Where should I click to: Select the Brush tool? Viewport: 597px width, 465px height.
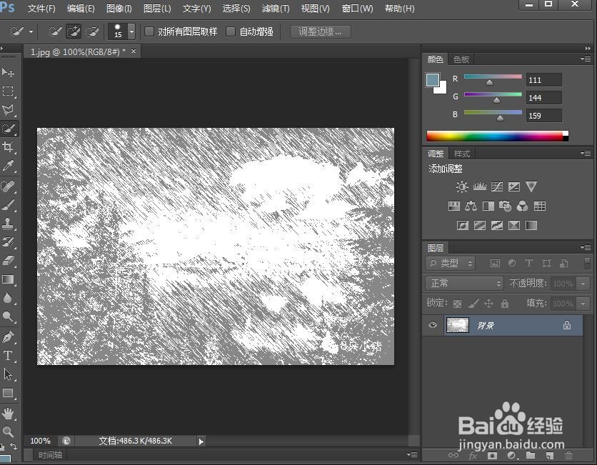pyautogui.click(x=8, y=205)
